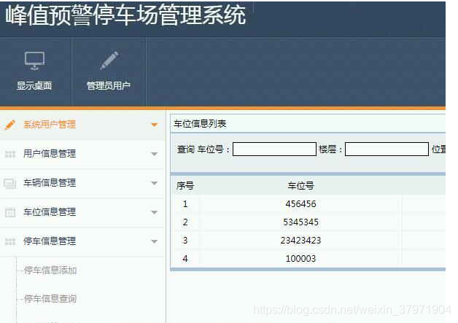The width and height of the screenshot is (458, 323).
Task: Click the grid icon beside 停车信息管理
Action: point(10,241)
